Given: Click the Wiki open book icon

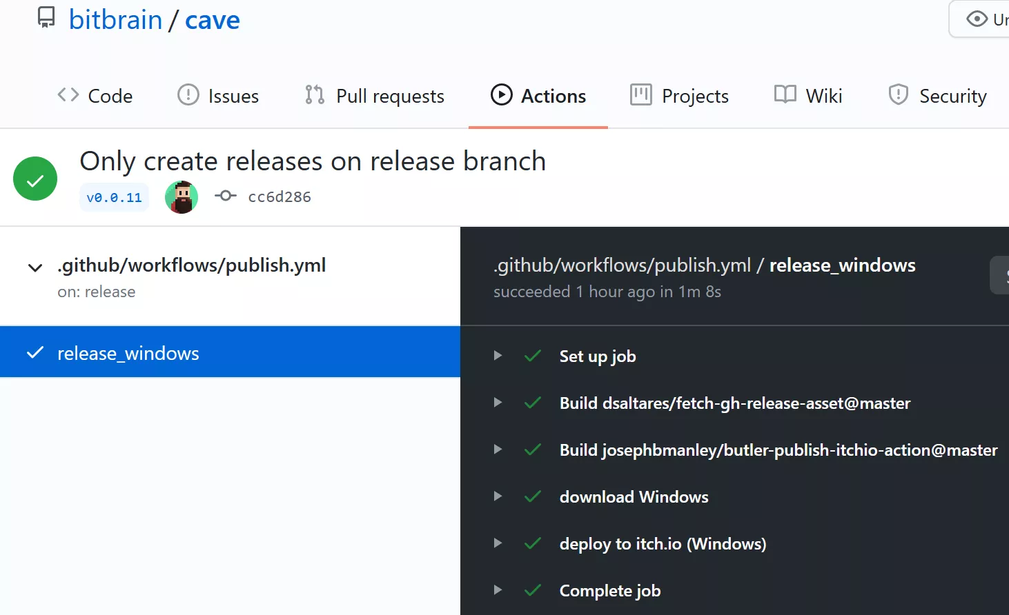Looking at the screenshot, I should point(785,94).
